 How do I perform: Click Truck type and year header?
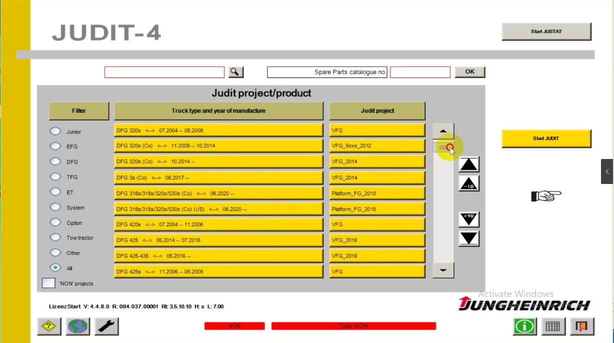219,111
